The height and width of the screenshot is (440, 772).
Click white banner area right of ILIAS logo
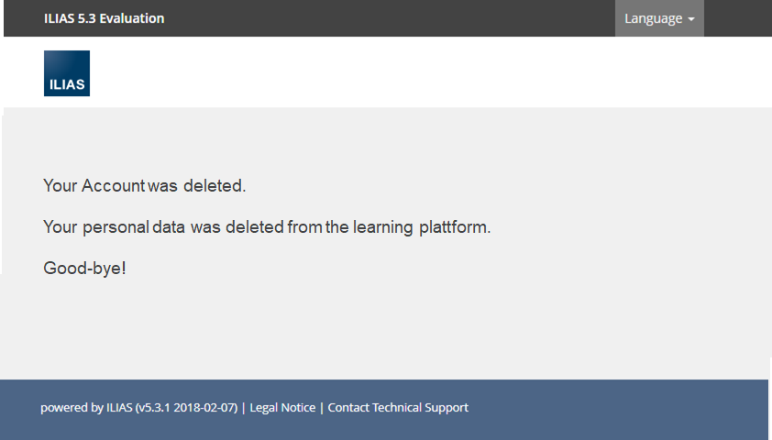coord(413,73)
